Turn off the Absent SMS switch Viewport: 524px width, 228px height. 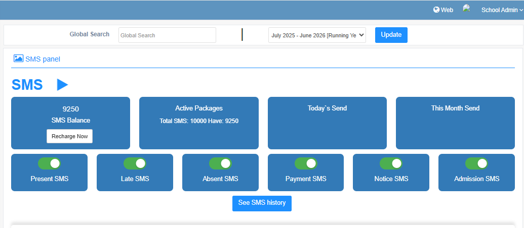point(220,163)
